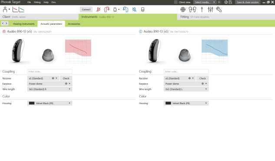This screenshot has height=161, width=275.
Task: Switch to the Accessories tab
Action: tap(74, 24)
